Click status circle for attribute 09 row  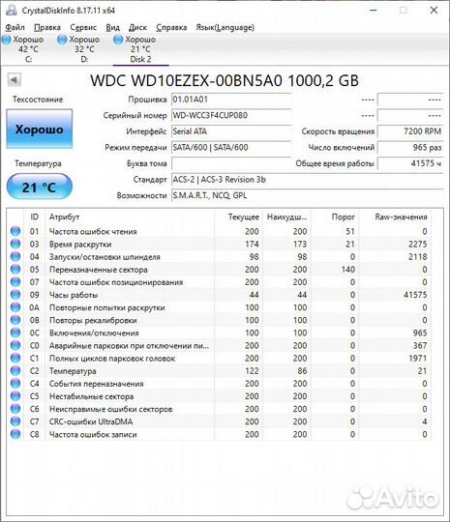15,295
